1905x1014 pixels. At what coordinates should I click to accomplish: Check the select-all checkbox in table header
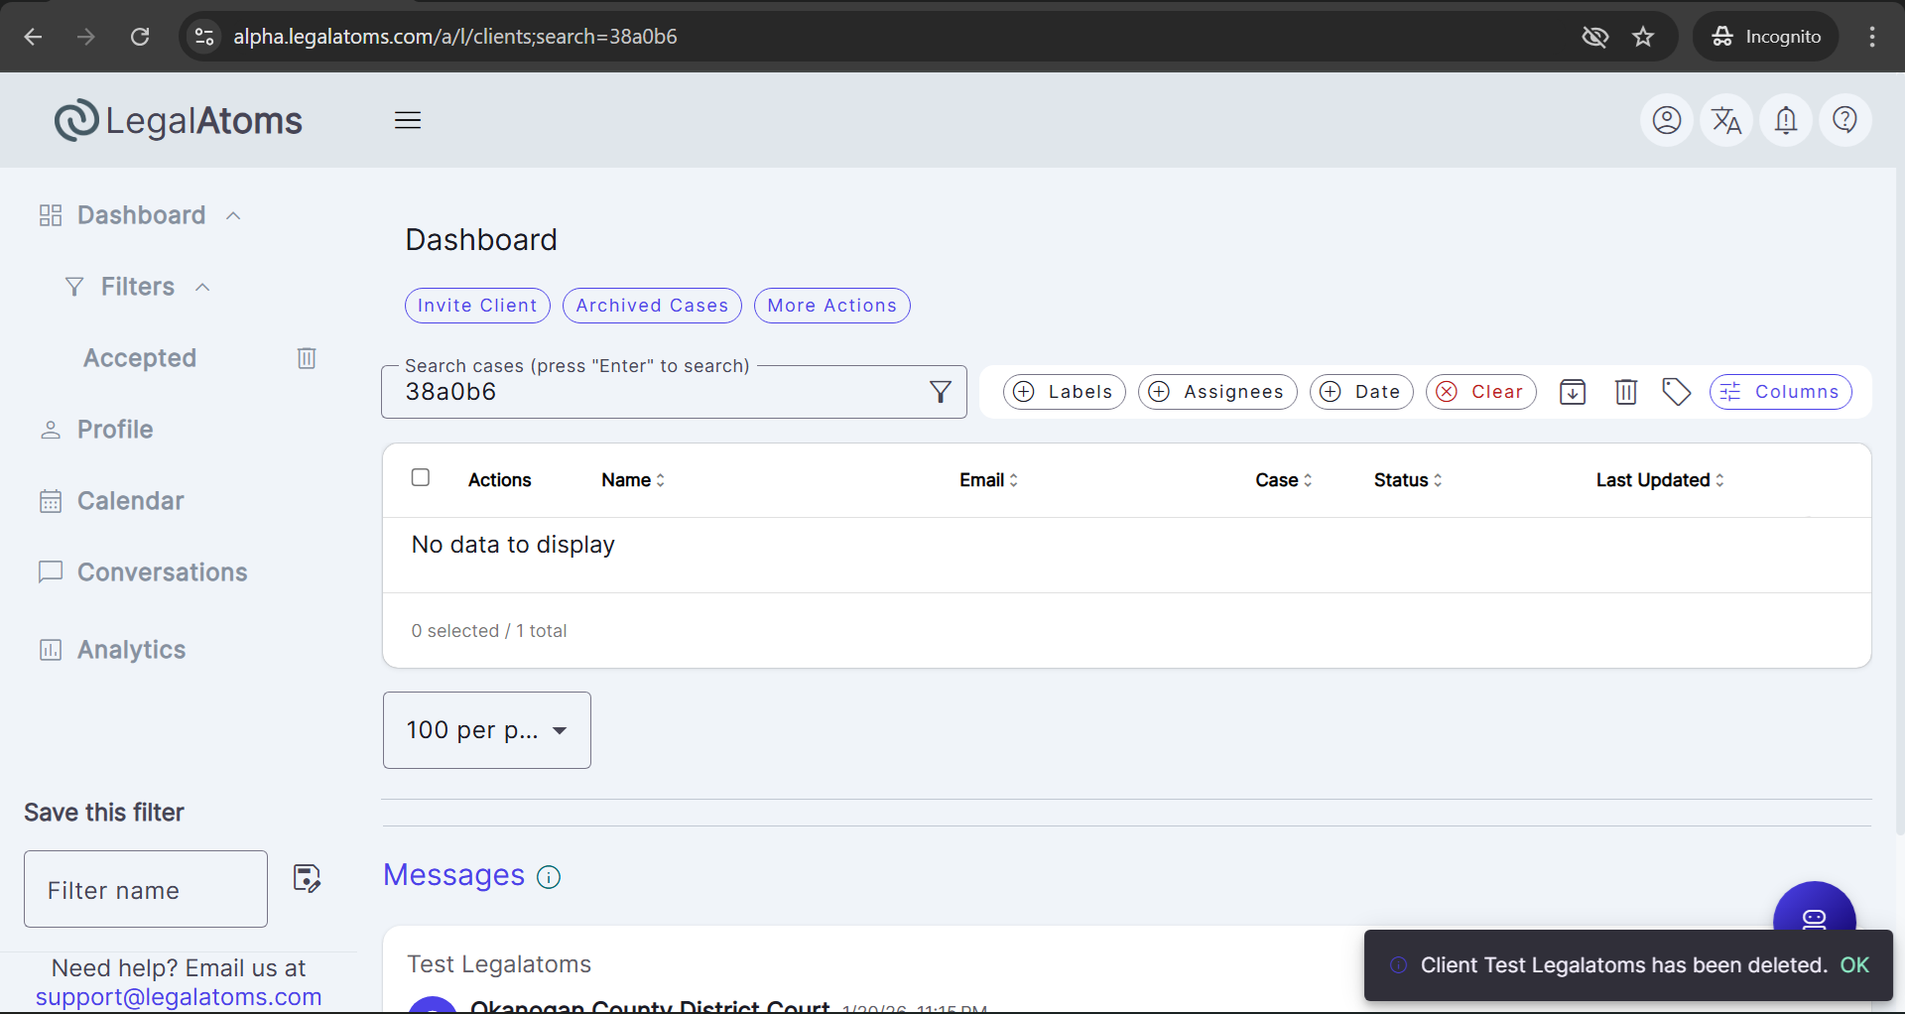pos(421,478)
